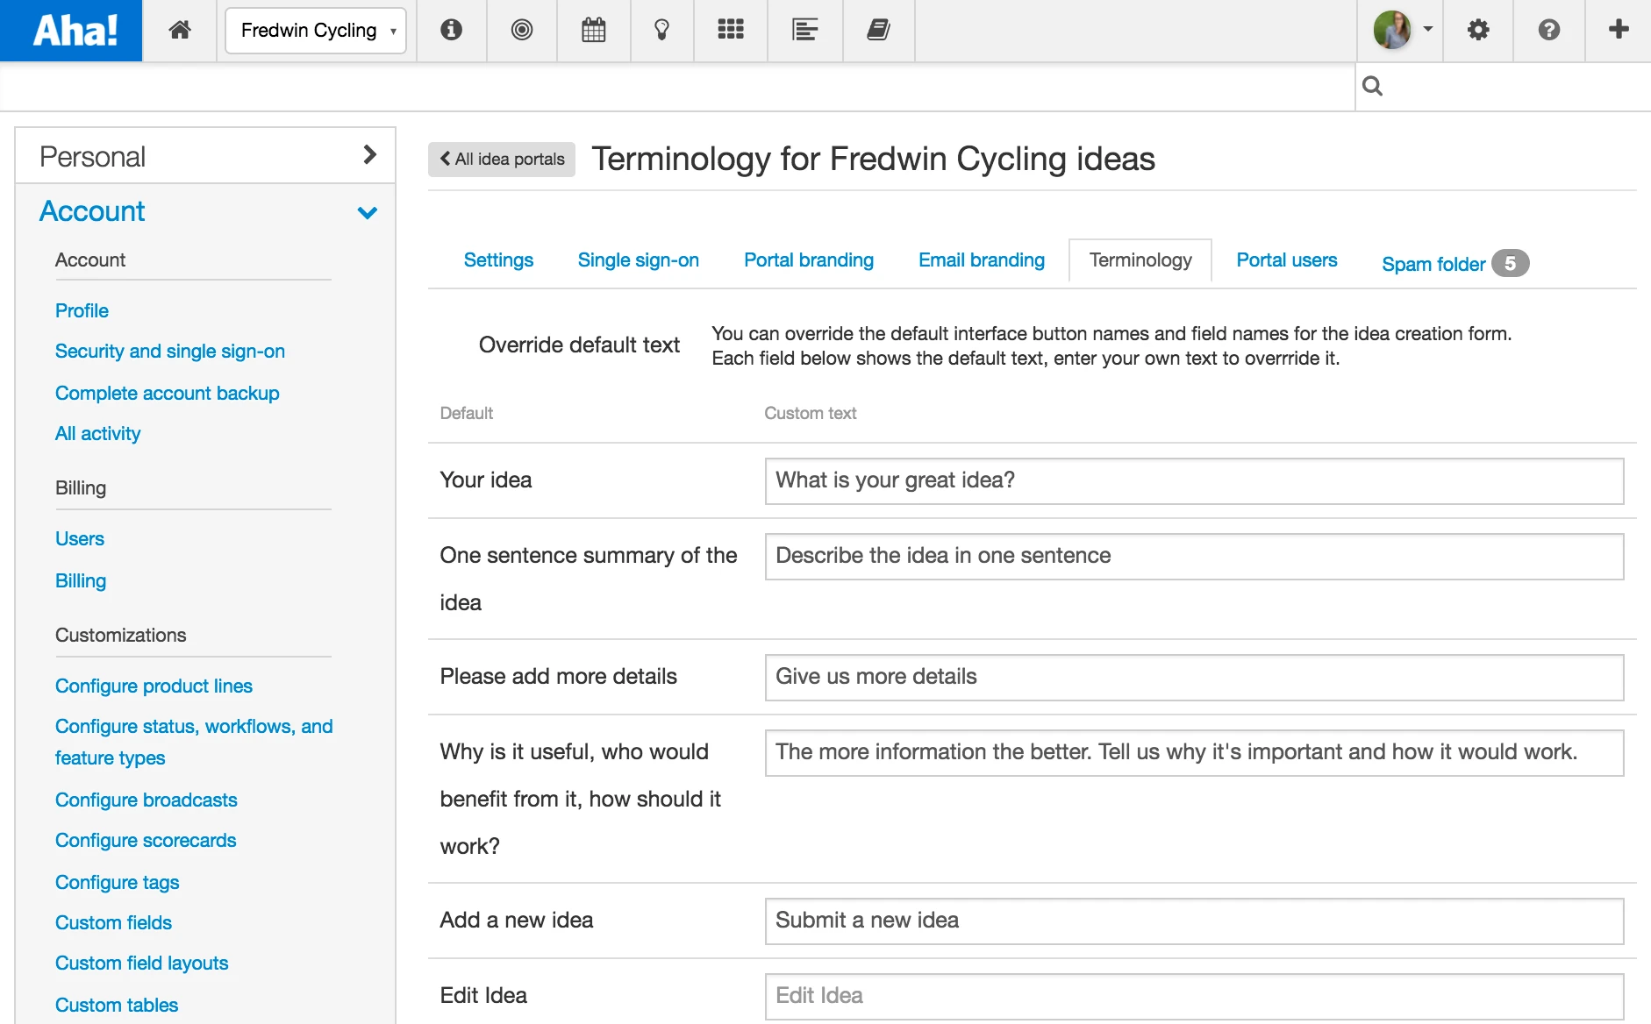
Task: Open the help question mark icon
Action: coord(1549,31)
